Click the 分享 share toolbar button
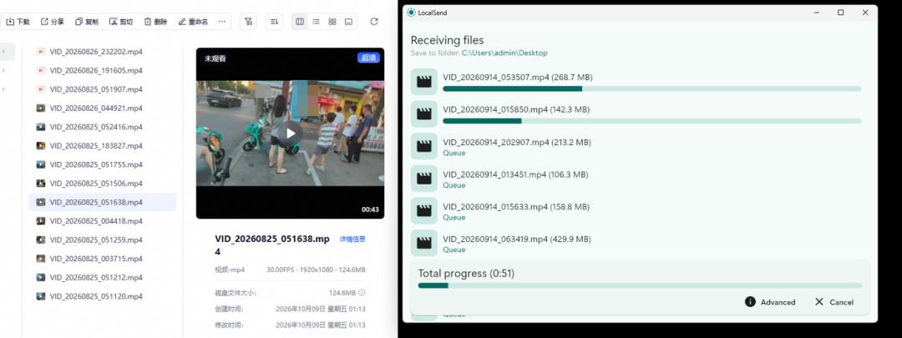Image resolution: width=902 pixels, height=338 pixels. [52, 22]
